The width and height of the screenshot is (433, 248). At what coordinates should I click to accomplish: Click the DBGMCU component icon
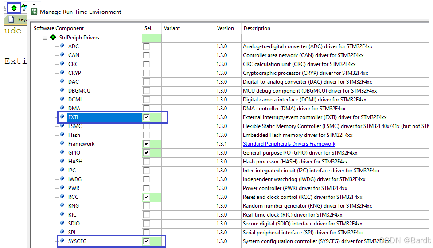point(62,90)
